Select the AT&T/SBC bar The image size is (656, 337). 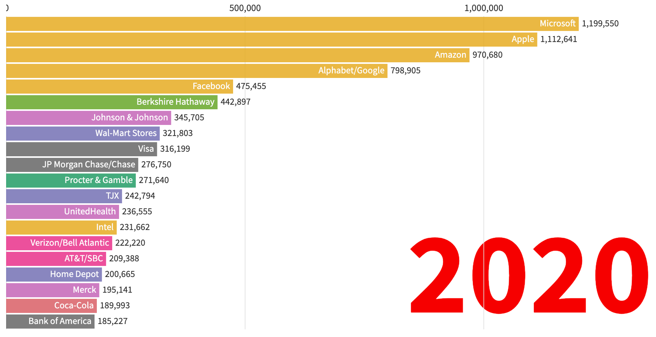coord(56,259)
